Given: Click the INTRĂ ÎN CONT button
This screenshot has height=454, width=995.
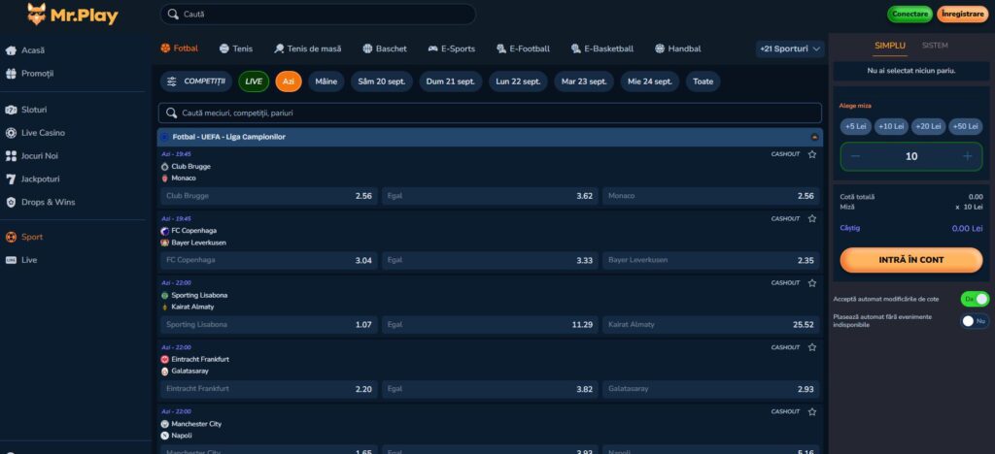Looking at the screenshot, I should point(911,260).
